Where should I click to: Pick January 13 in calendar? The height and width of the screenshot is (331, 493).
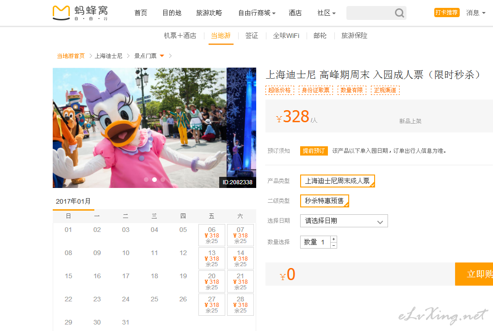click(212, 259)
